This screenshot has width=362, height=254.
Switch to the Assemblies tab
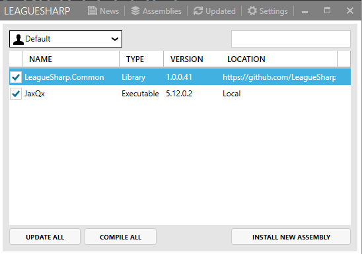tap(156, 11)
